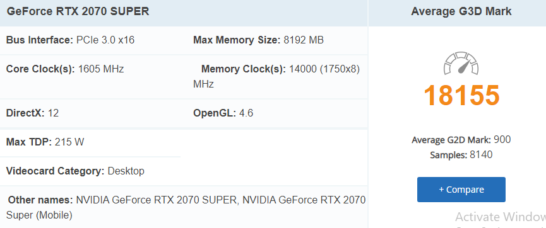Click the Average G3D Mark header

pyautogui.click(x=461, y=11)
